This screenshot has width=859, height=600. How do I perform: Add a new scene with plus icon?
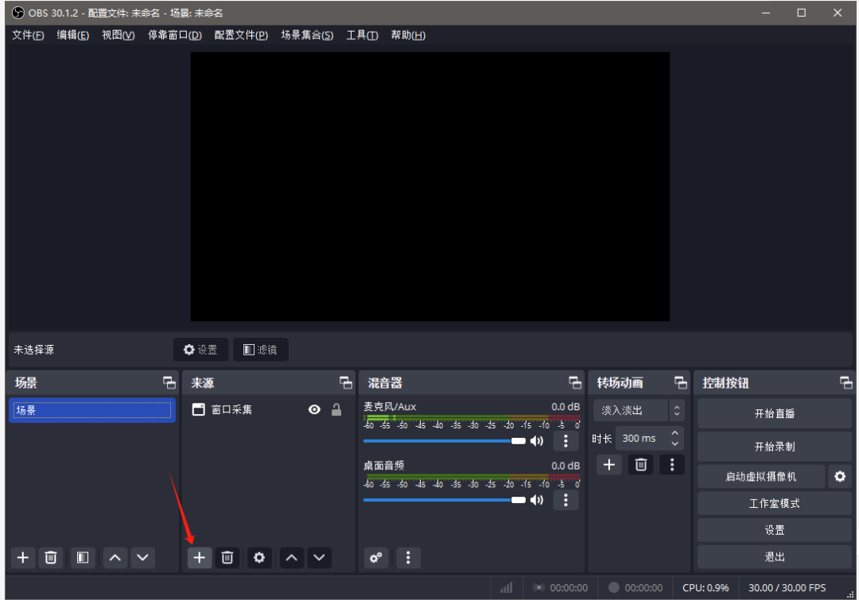(x=23, y=558)
